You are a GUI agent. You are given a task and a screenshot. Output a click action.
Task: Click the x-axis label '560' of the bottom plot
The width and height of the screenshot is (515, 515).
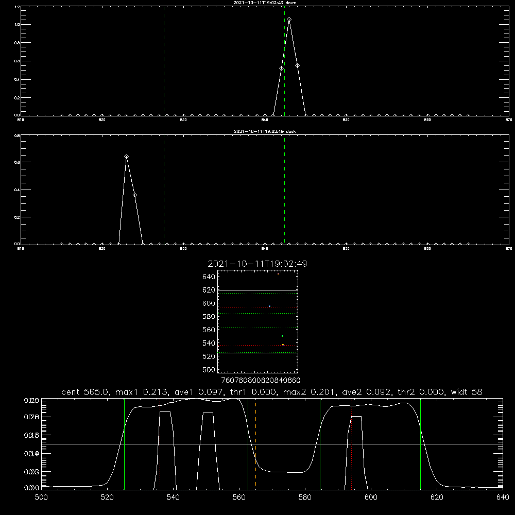click(x=239, y=497)
